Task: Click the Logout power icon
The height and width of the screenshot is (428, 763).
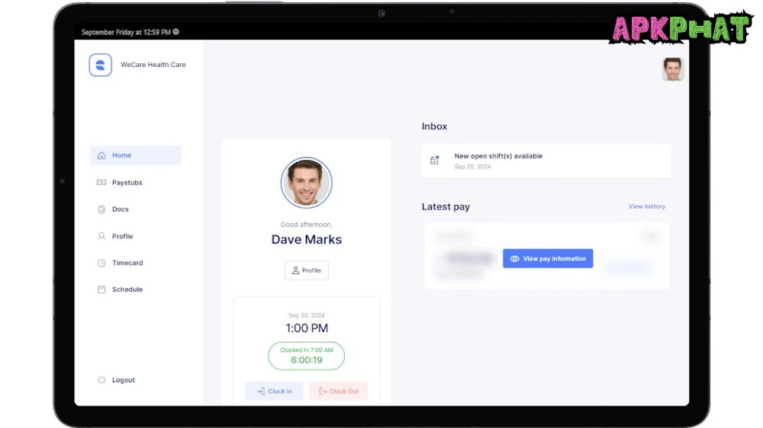Action: coord(101,380)
